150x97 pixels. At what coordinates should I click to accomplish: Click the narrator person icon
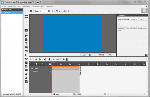point(57,11)
